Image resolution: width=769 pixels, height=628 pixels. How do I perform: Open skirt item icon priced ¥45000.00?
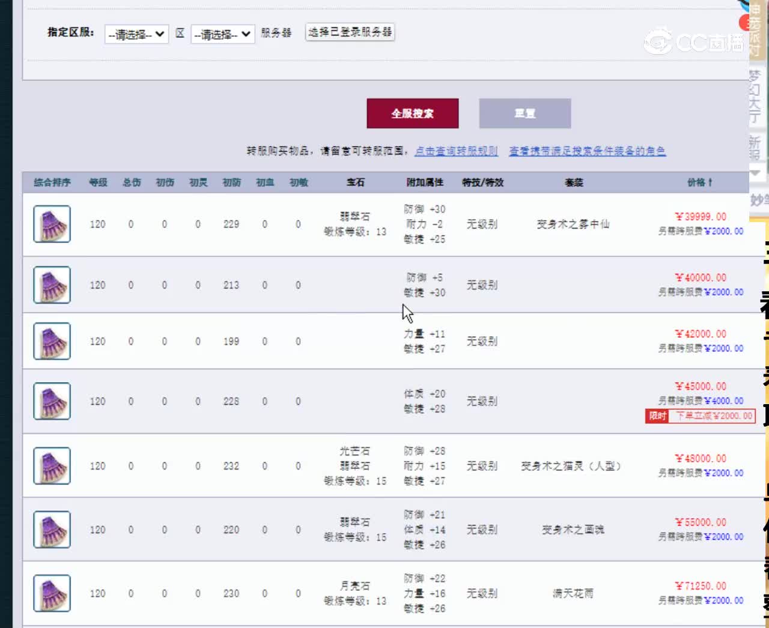click(x=52, y=401)
